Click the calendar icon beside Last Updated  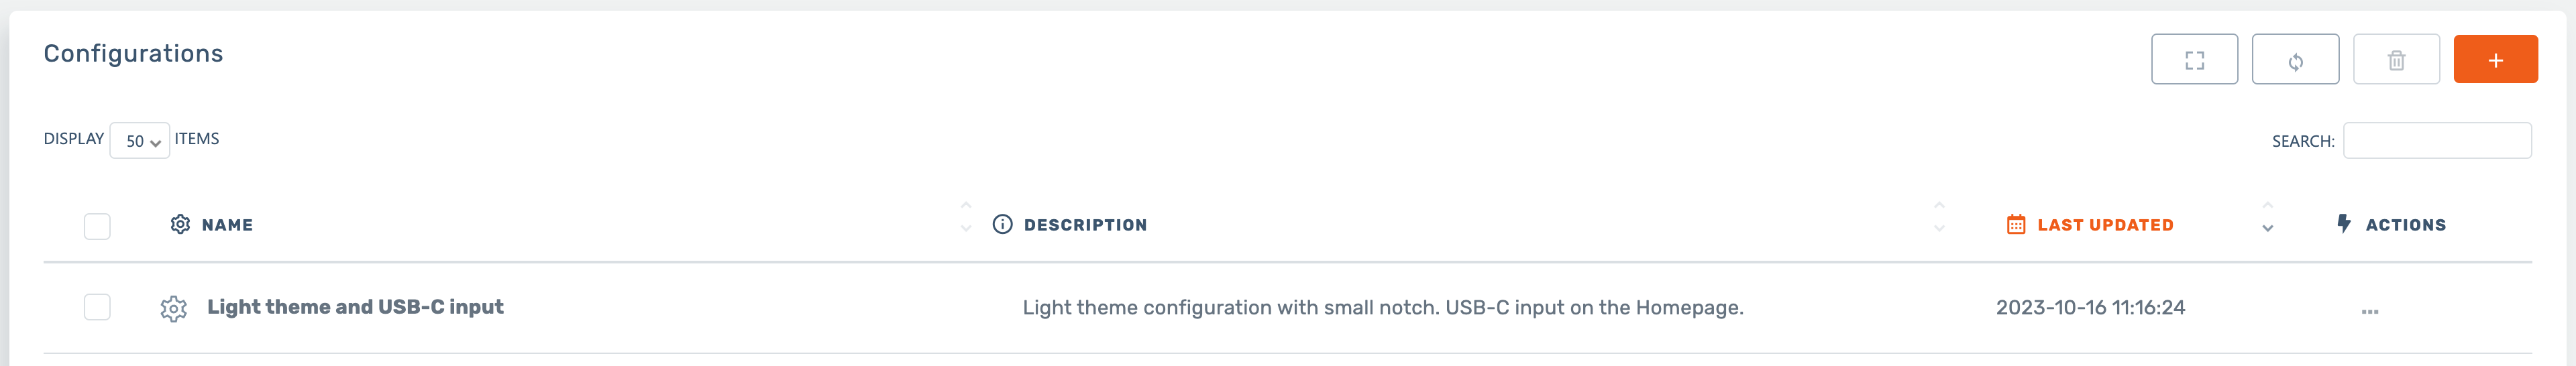coord(2016,225)
